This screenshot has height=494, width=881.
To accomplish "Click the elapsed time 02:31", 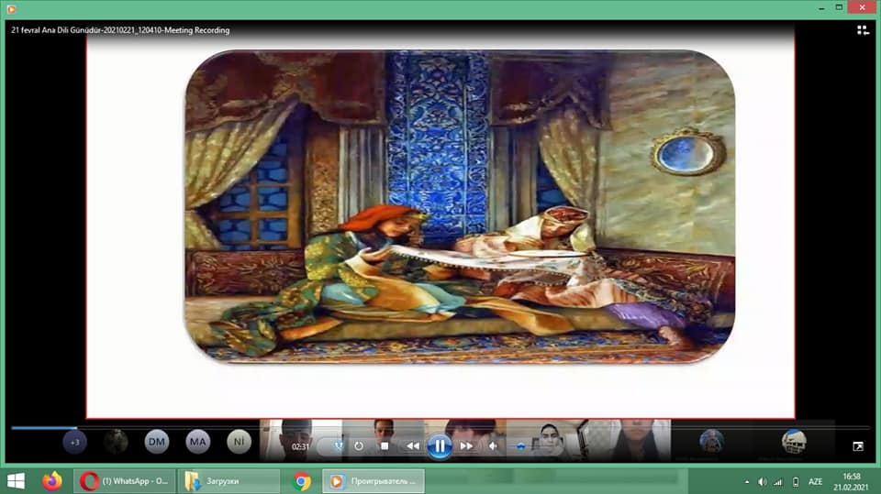I will point(300,447).
